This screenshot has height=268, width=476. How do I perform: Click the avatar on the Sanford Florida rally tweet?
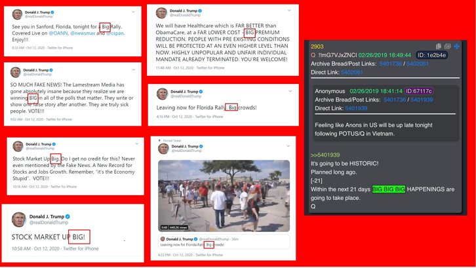(17, 14)
